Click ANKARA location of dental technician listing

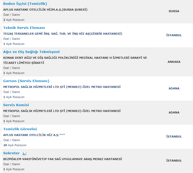click(x=174, y=62)
